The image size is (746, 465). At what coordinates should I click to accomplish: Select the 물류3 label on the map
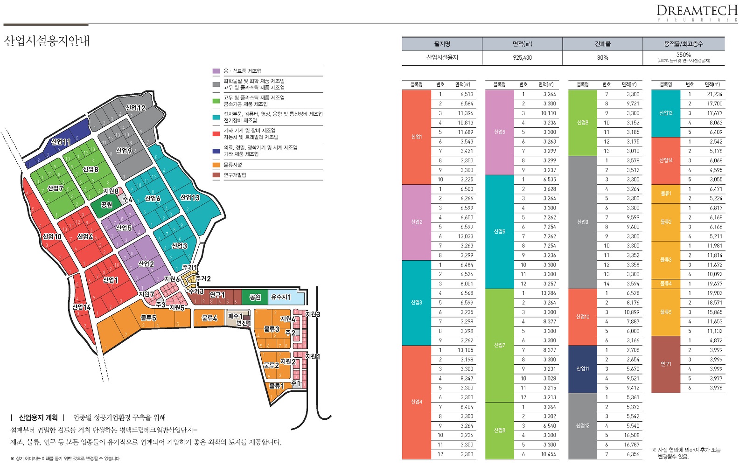[272, 329]
